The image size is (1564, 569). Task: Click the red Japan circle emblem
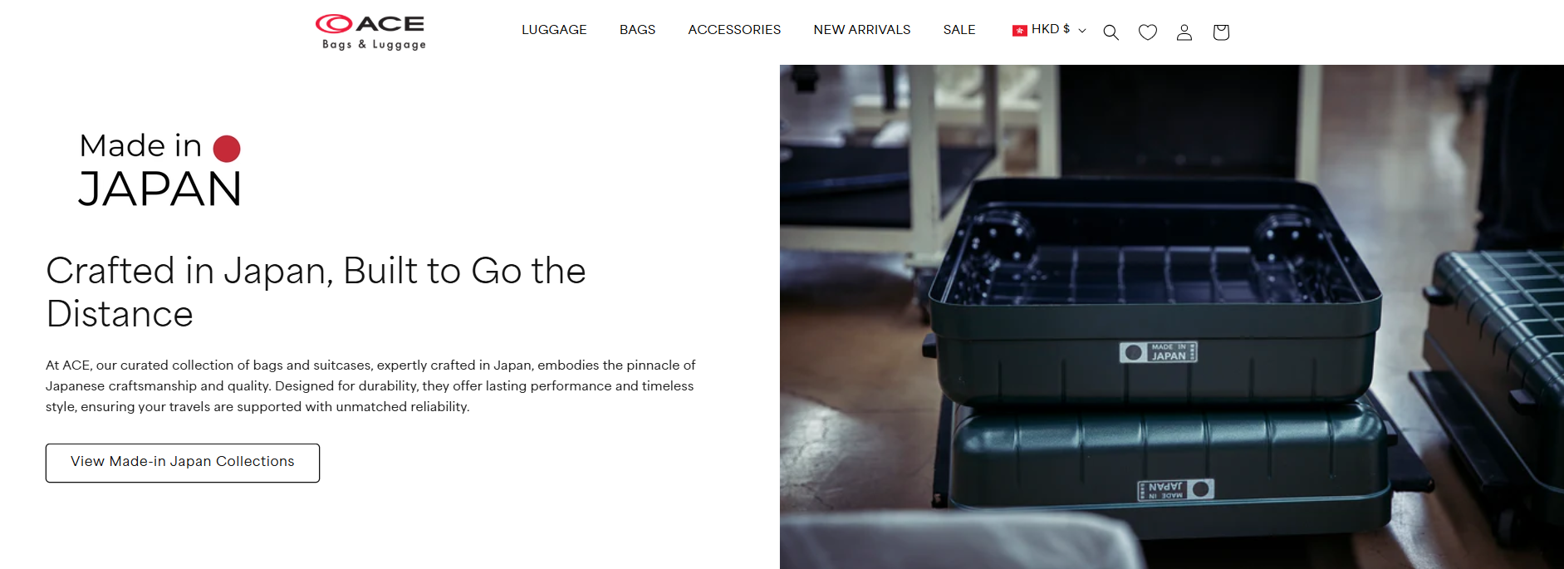click(227, 149)
